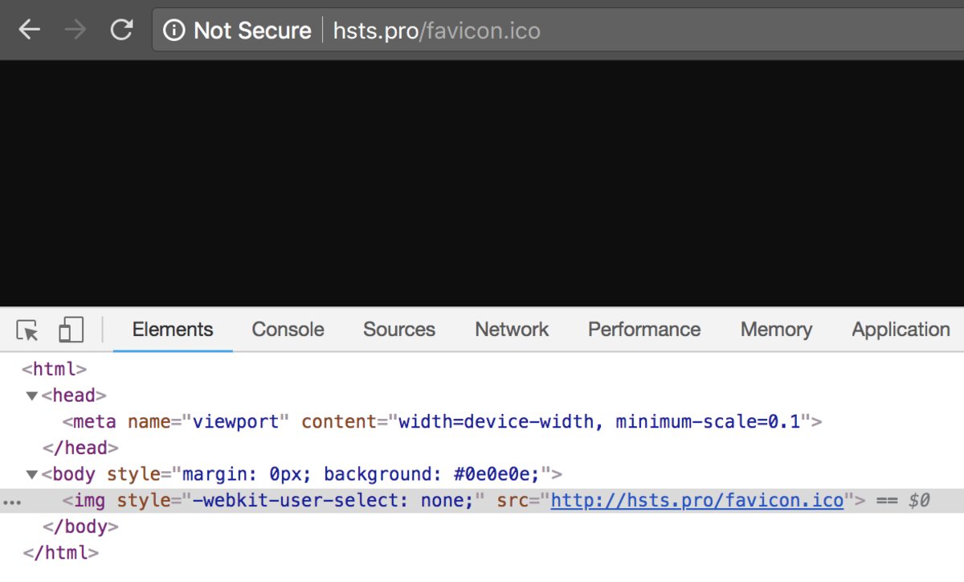Click the forward navigation arrow
The image size is (964, 582).
coord(76,31)
